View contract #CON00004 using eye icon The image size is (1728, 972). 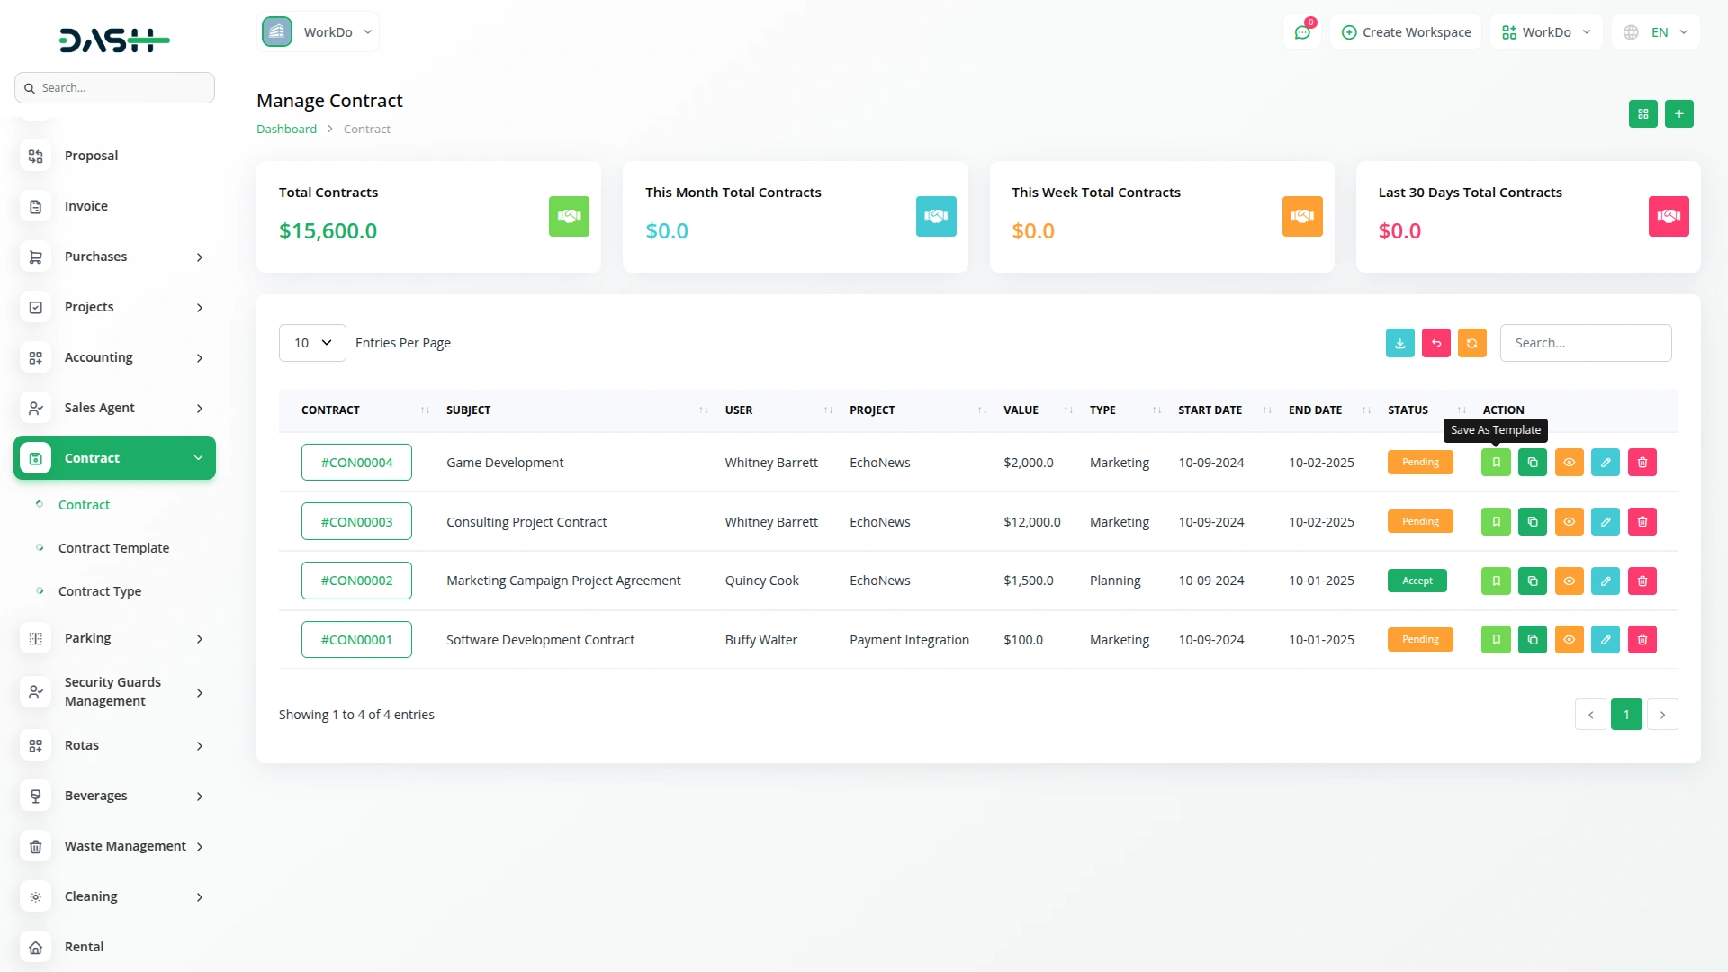pyautogui.click(x=1569, y=463)
